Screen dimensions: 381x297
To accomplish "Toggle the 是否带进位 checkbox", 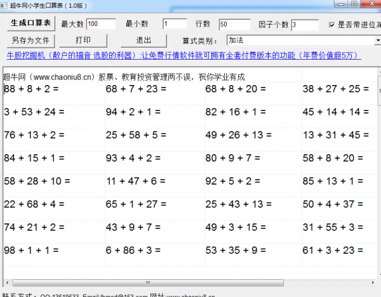I will [331, 25].
